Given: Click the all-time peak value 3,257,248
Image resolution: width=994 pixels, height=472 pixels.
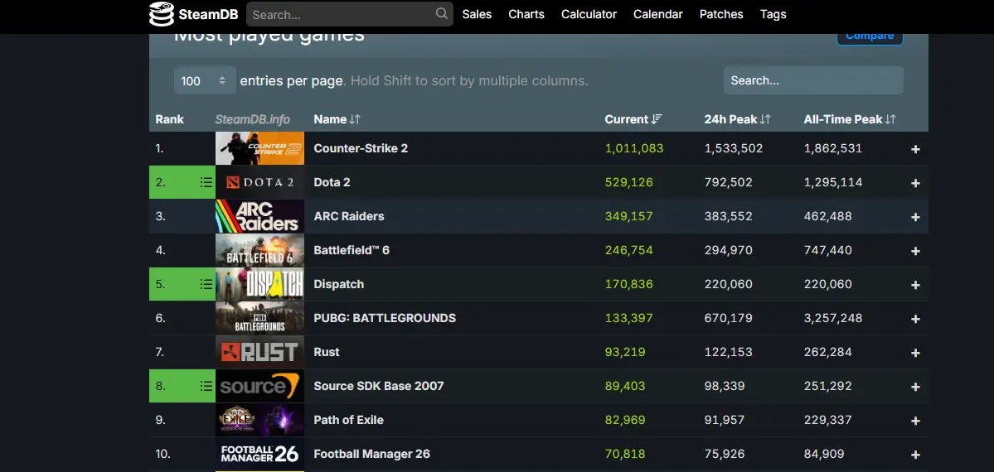Looking at the screenshot, I should click(833, 318).
